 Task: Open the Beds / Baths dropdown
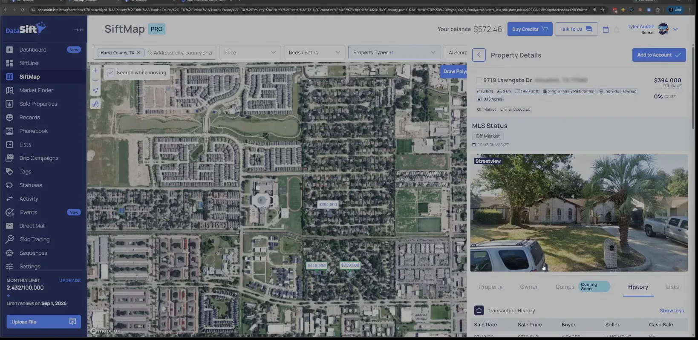coord(314,52)
